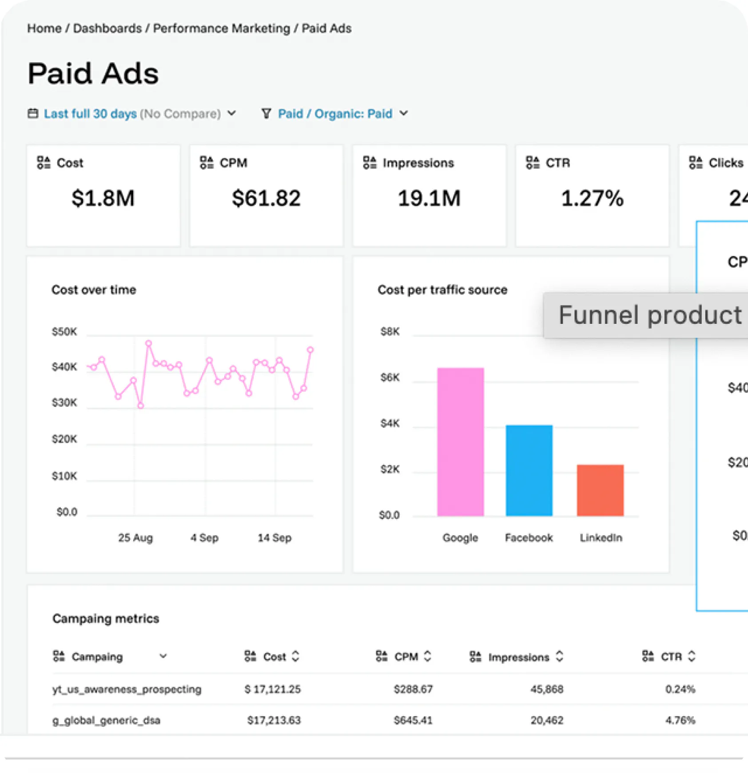Click the 14 Sep axis label
The image size is (748, 773).
tap(275, 538)
